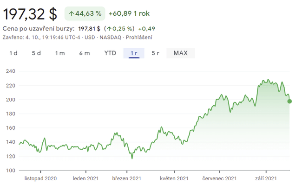Select the YTD range tab
The image size is (302, 190).
tap(110, 53)
